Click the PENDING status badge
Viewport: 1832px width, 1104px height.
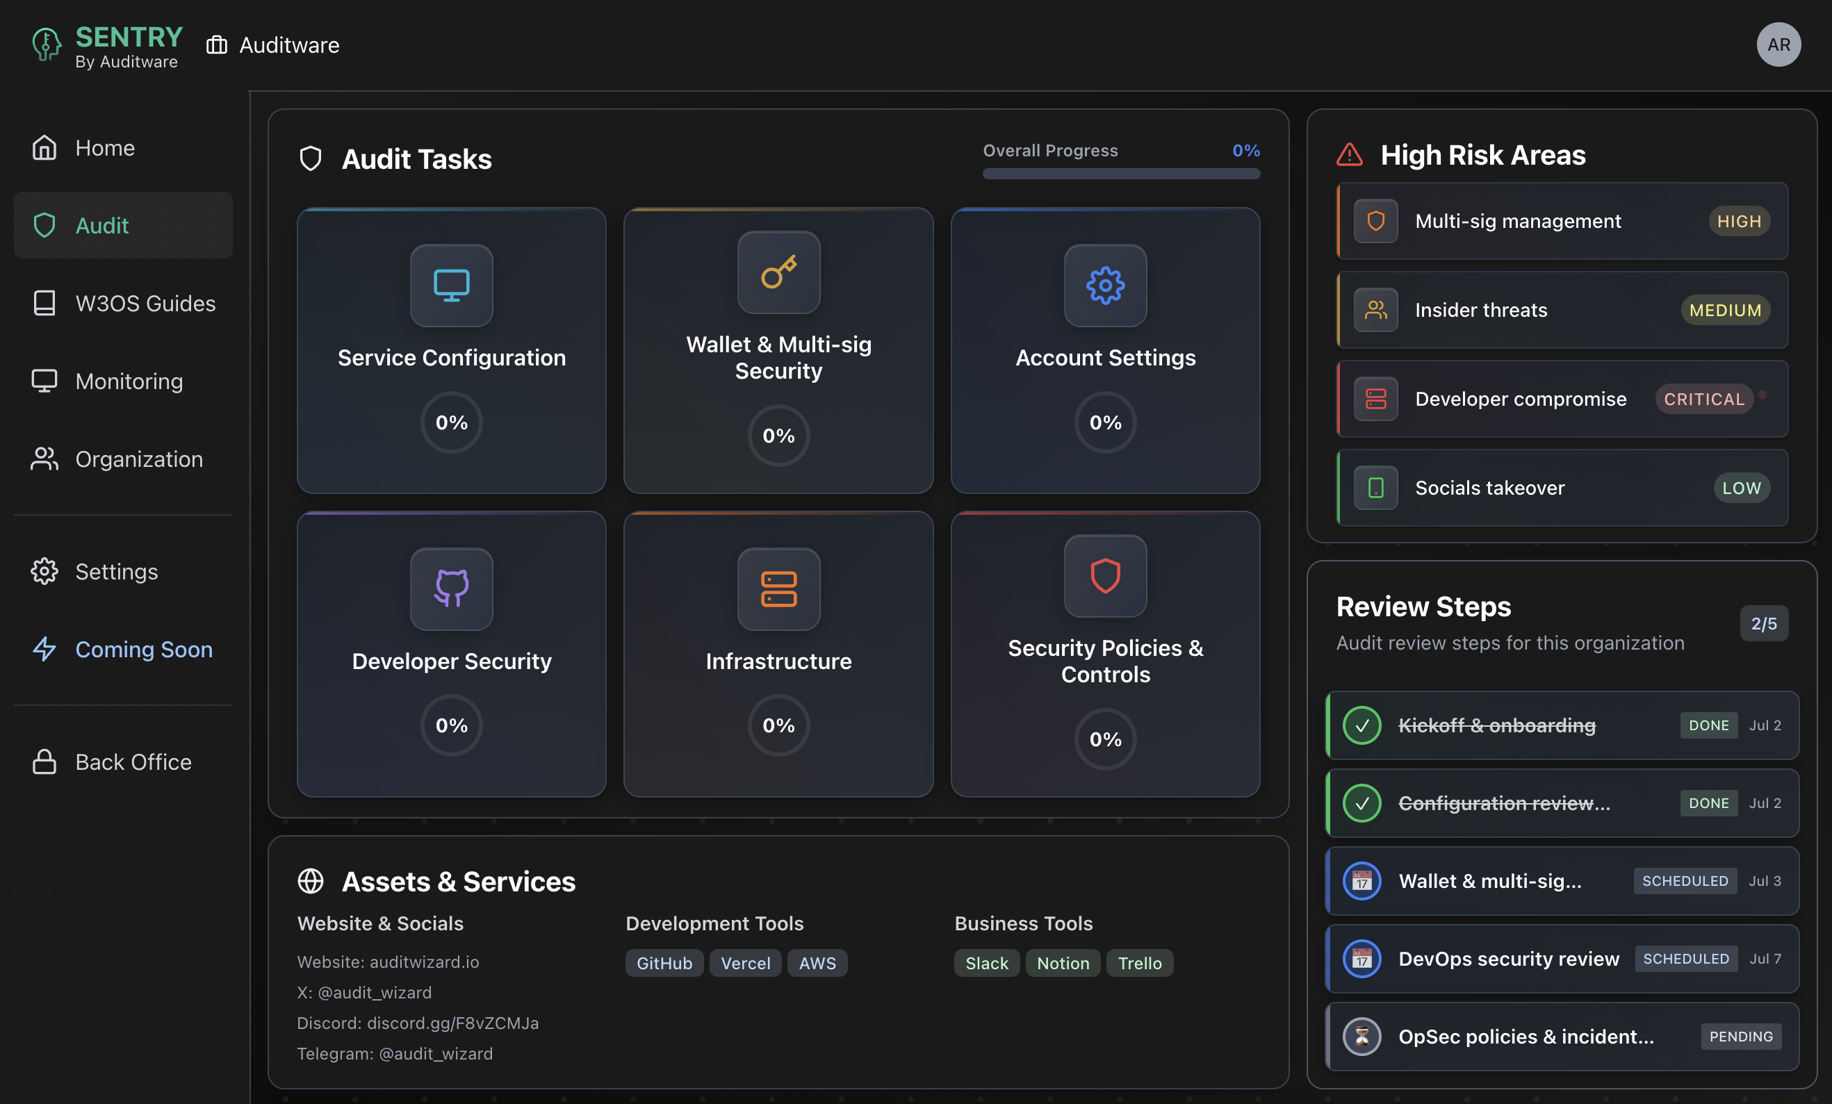tap(1740, 1037)
